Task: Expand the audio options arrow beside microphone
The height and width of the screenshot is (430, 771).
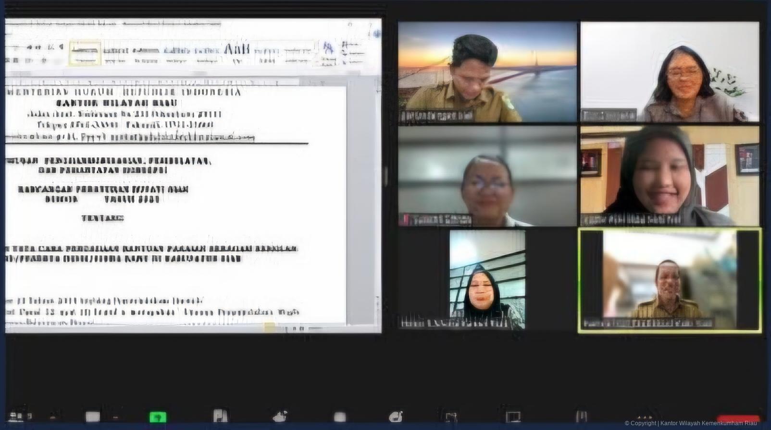Action: pos(55,416)
